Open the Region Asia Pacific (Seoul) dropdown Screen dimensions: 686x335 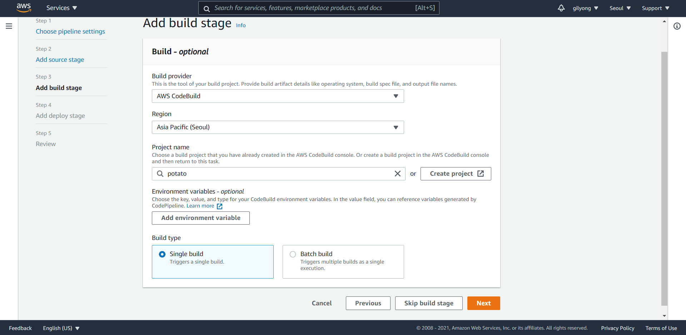[278, 127]
